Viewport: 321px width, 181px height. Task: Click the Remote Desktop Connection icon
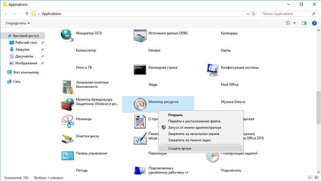(x=140, y=171)
